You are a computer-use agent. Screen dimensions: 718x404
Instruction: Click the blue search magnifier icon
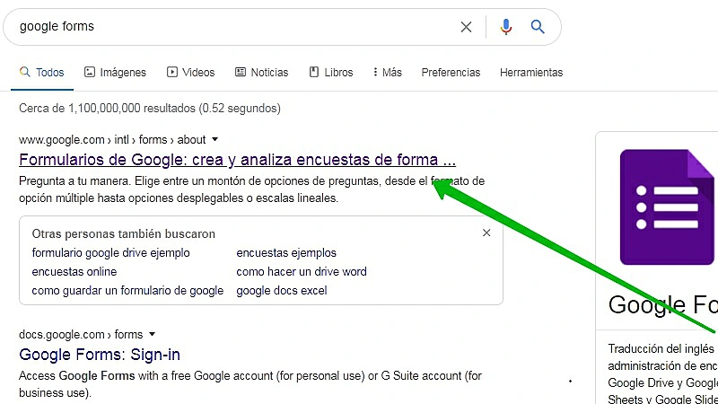(538, 27)
